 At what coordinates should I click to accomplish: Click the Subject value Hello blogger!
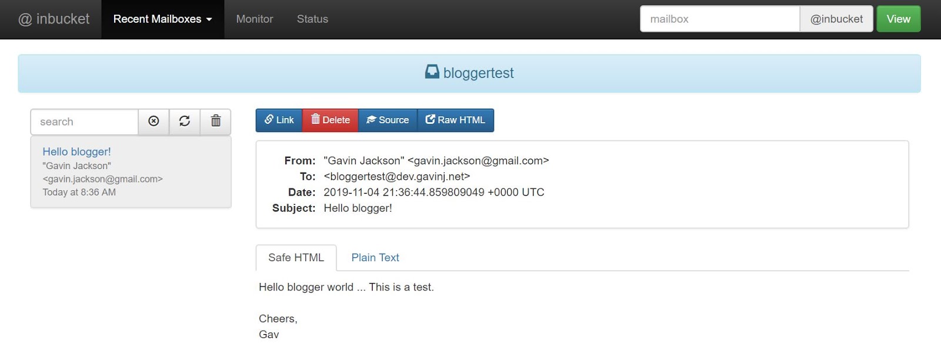pyautogui.click(x=358, y=208)
